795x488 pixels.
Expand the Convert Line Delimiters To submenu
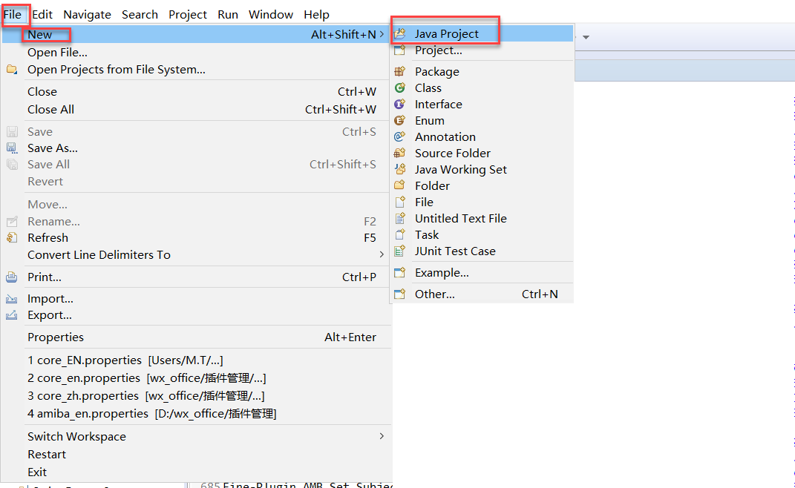point(381,254)
